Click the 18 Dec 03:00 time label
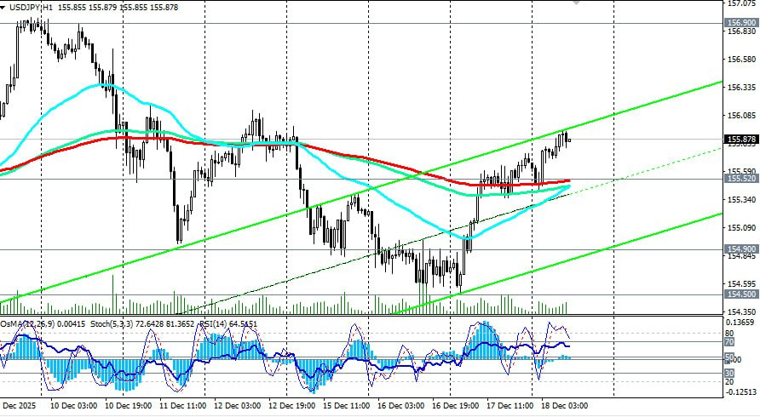The image size is (760, 417). coord(565,405)
